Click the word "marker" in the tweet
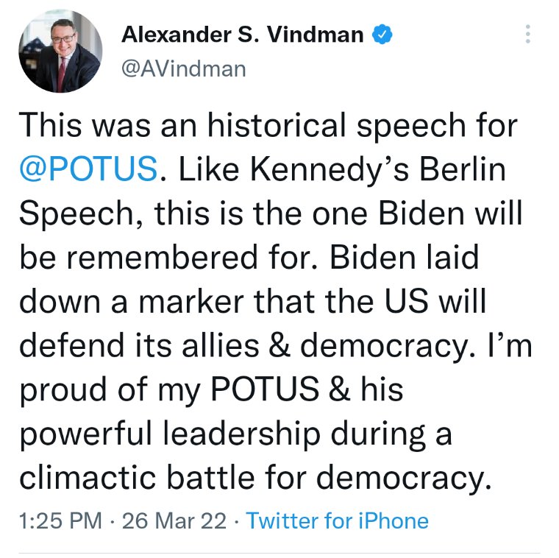Screen dimensions: 559x558 [191, 301]
